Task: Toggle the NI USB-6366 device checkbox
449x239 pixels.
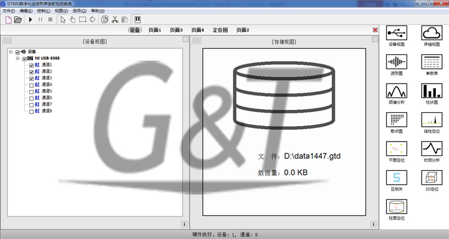Action: (24, 59)
